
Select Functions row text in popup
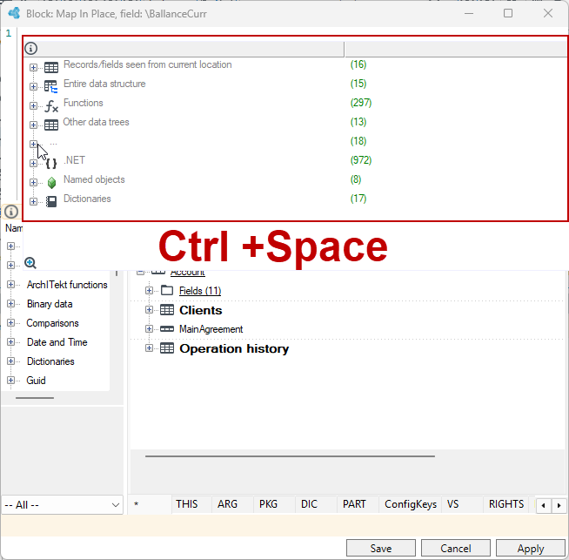pyautogui.click(x=84, y=103)
